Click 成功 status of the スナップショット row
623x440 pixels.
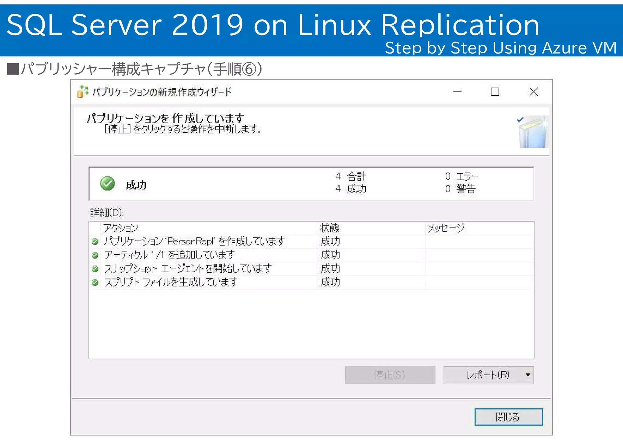click(x=330, y=269)
